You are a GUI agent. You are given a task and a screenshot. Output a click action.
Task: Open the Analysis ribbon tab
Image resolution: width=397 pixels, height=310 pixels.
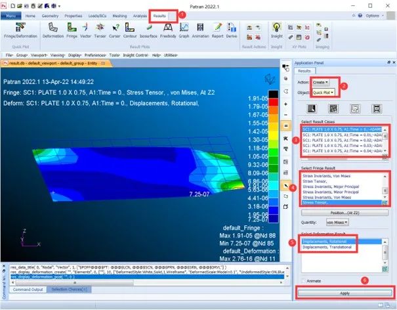(x=140, y=16)
